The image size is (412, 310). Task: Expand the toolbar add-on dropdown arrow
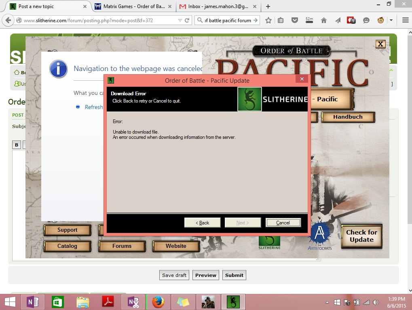pyautogui.click(x=391, y=20)
